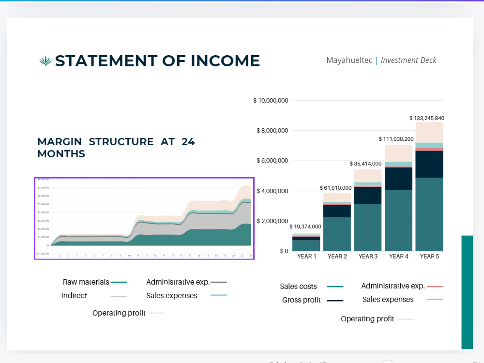The height and width of the screenshot is (363, 484).
Task: Click the $ 19,374,000 data label
Action: point(305,227)
